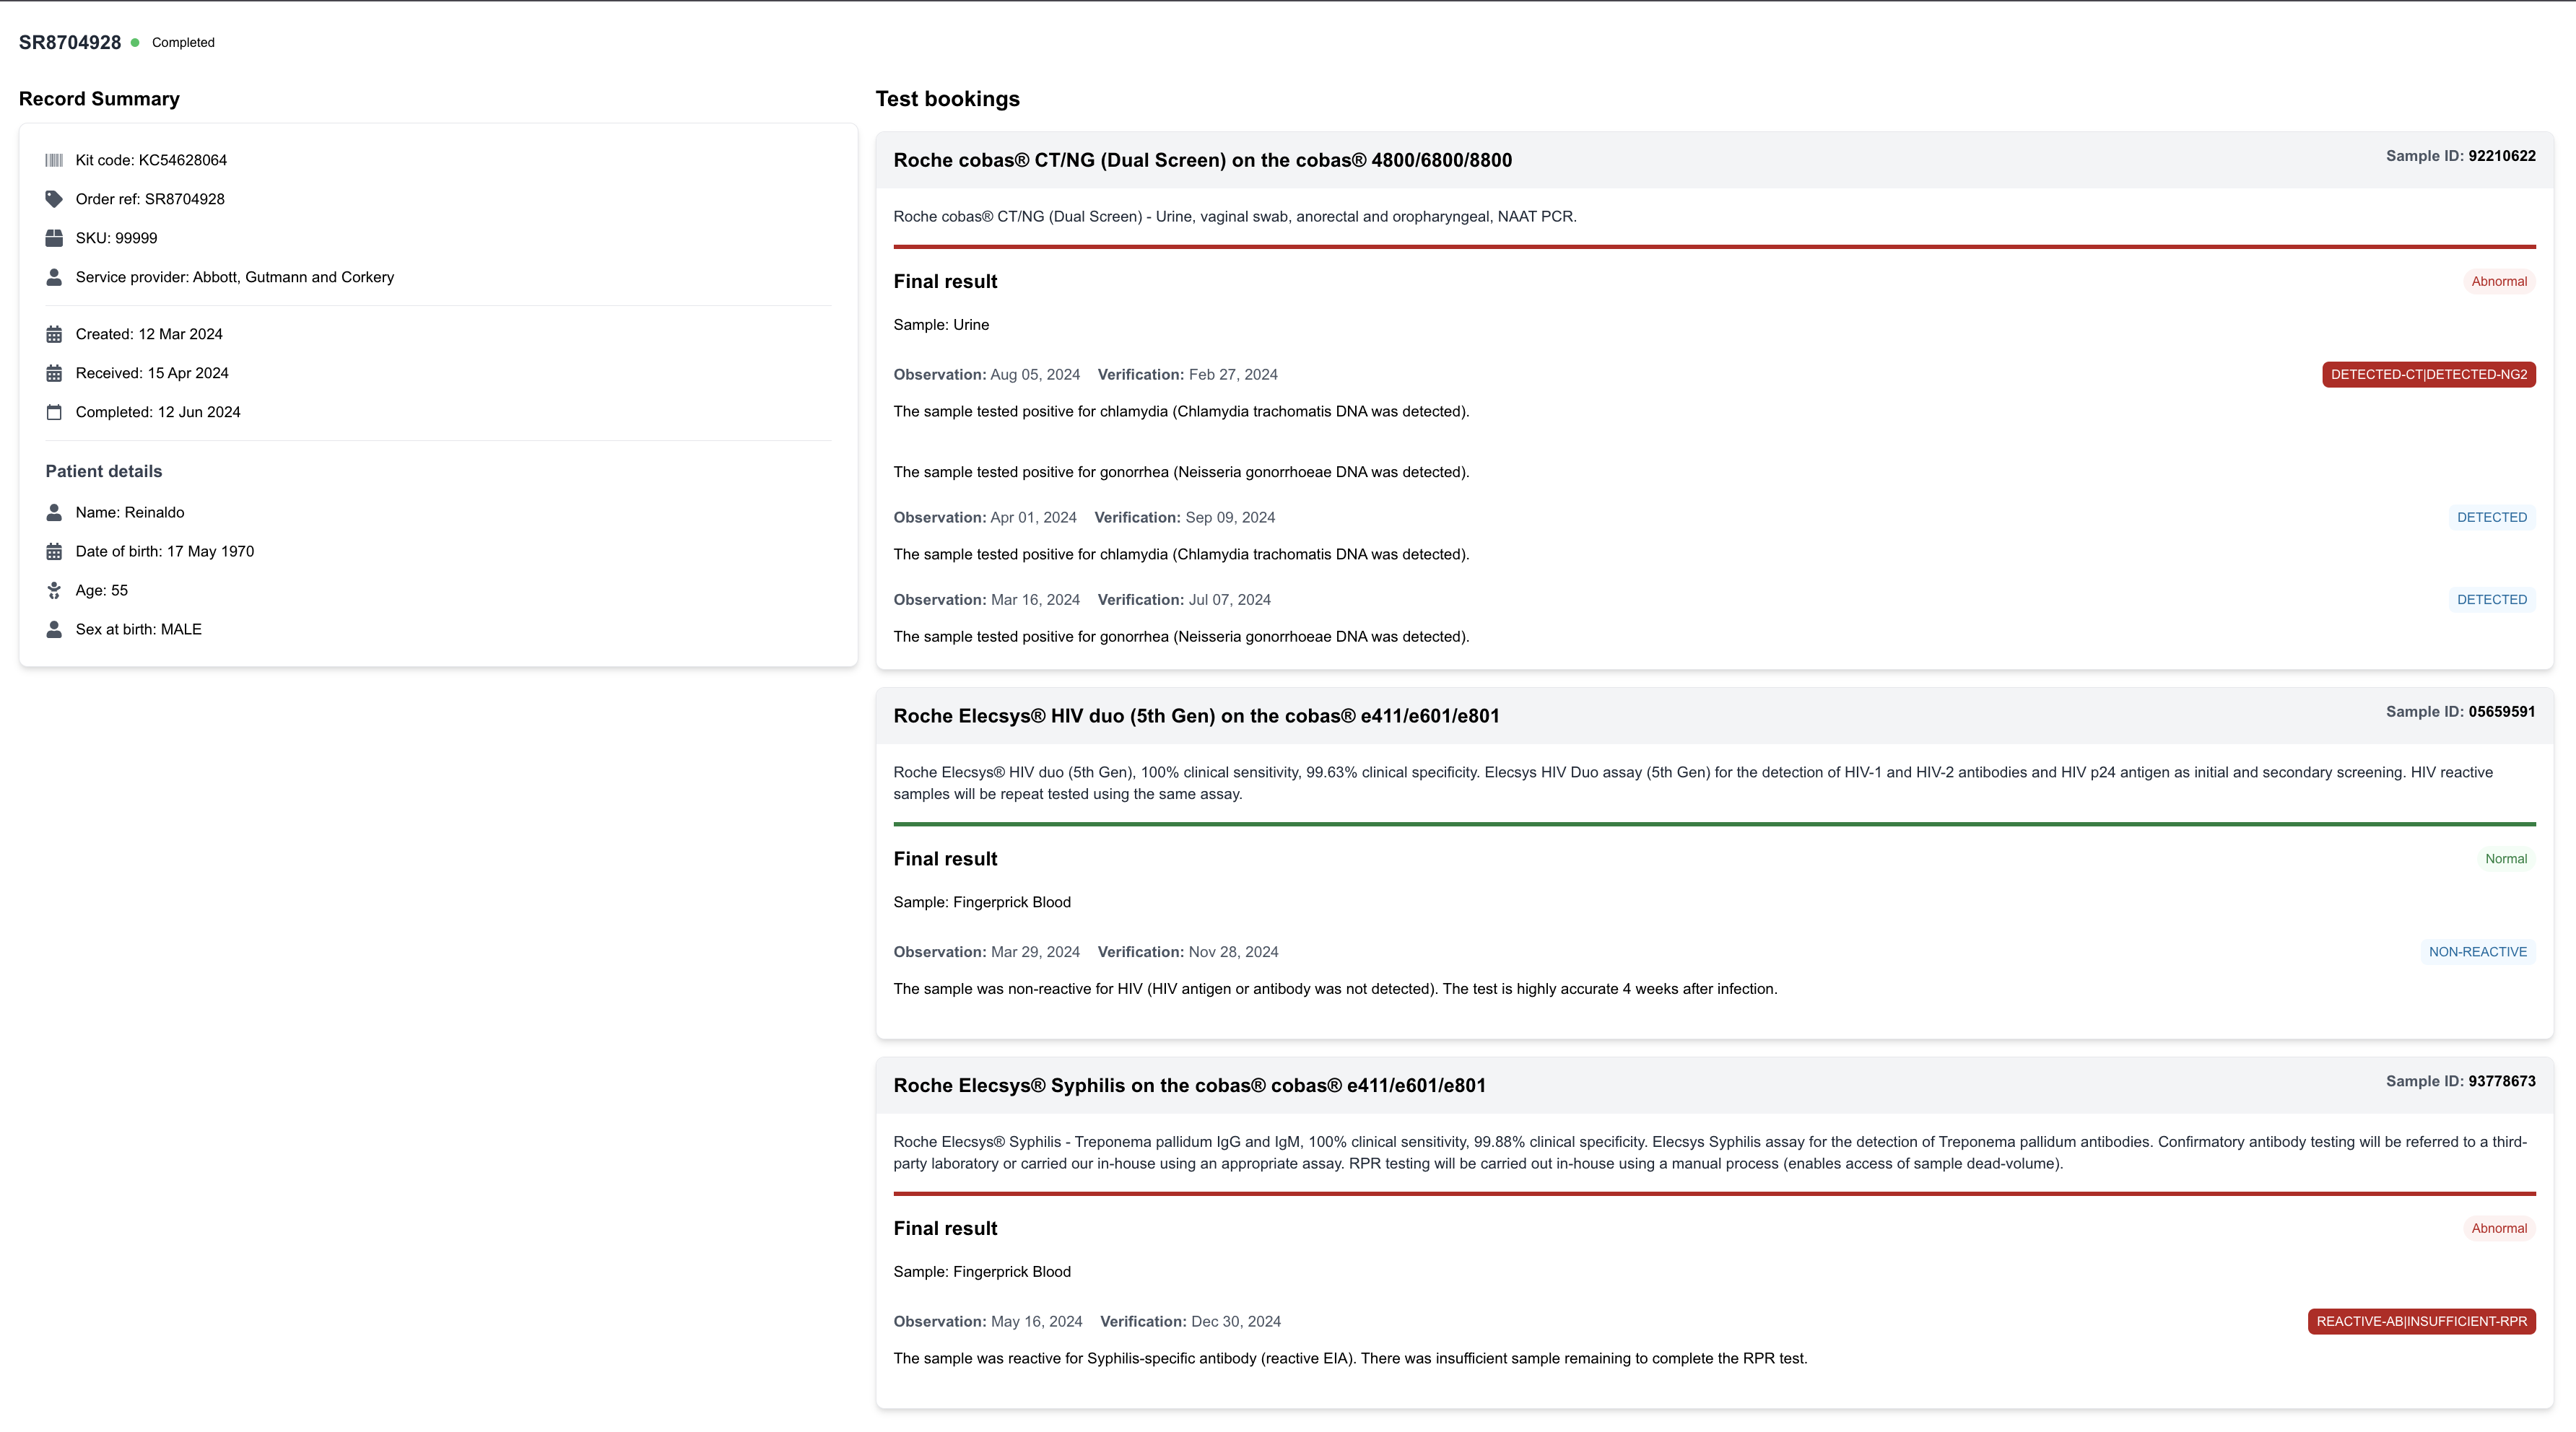Click Sample: Fingerprick Blood under HIV result

pyautogui.click(x=982, y=902)
